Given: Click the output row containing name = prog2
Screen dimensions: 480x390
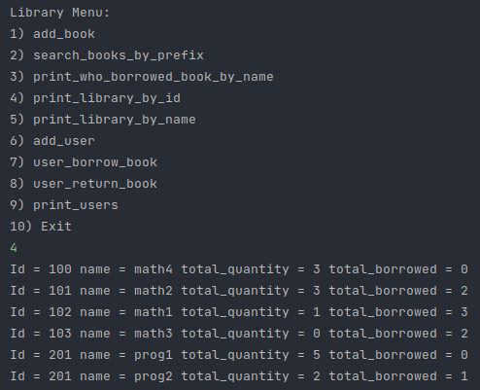Looking at the screenshot, I should pyautogui.click(x=239, y=376).
